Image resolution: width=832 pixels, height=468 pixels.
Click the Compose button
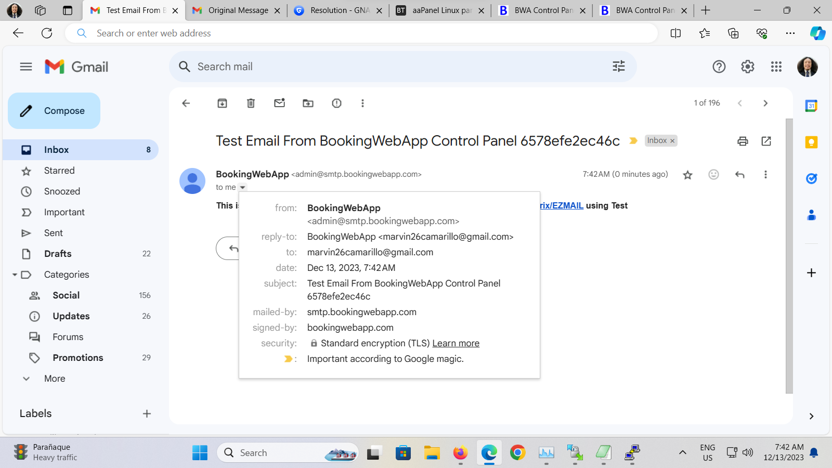tap(54, 111)
